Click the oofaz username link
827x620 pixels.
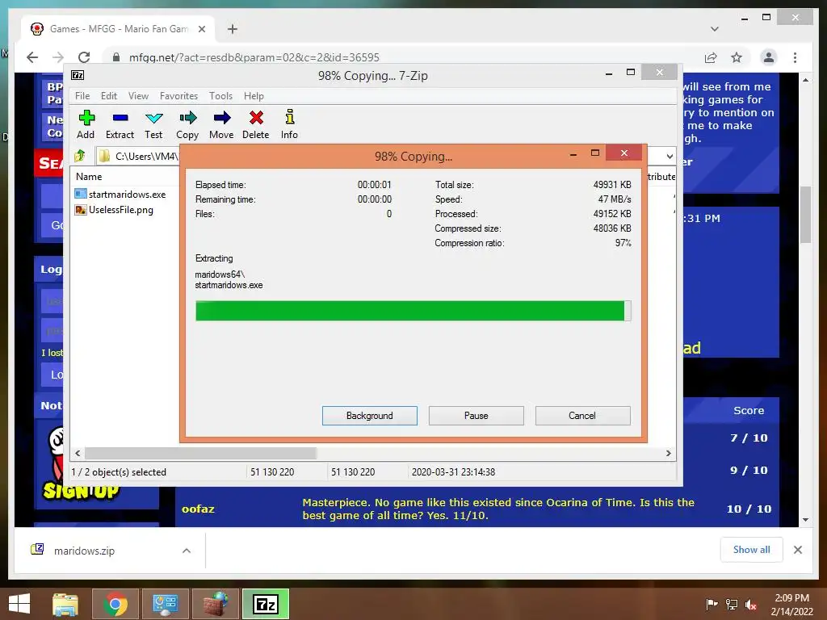coord(198,509)
